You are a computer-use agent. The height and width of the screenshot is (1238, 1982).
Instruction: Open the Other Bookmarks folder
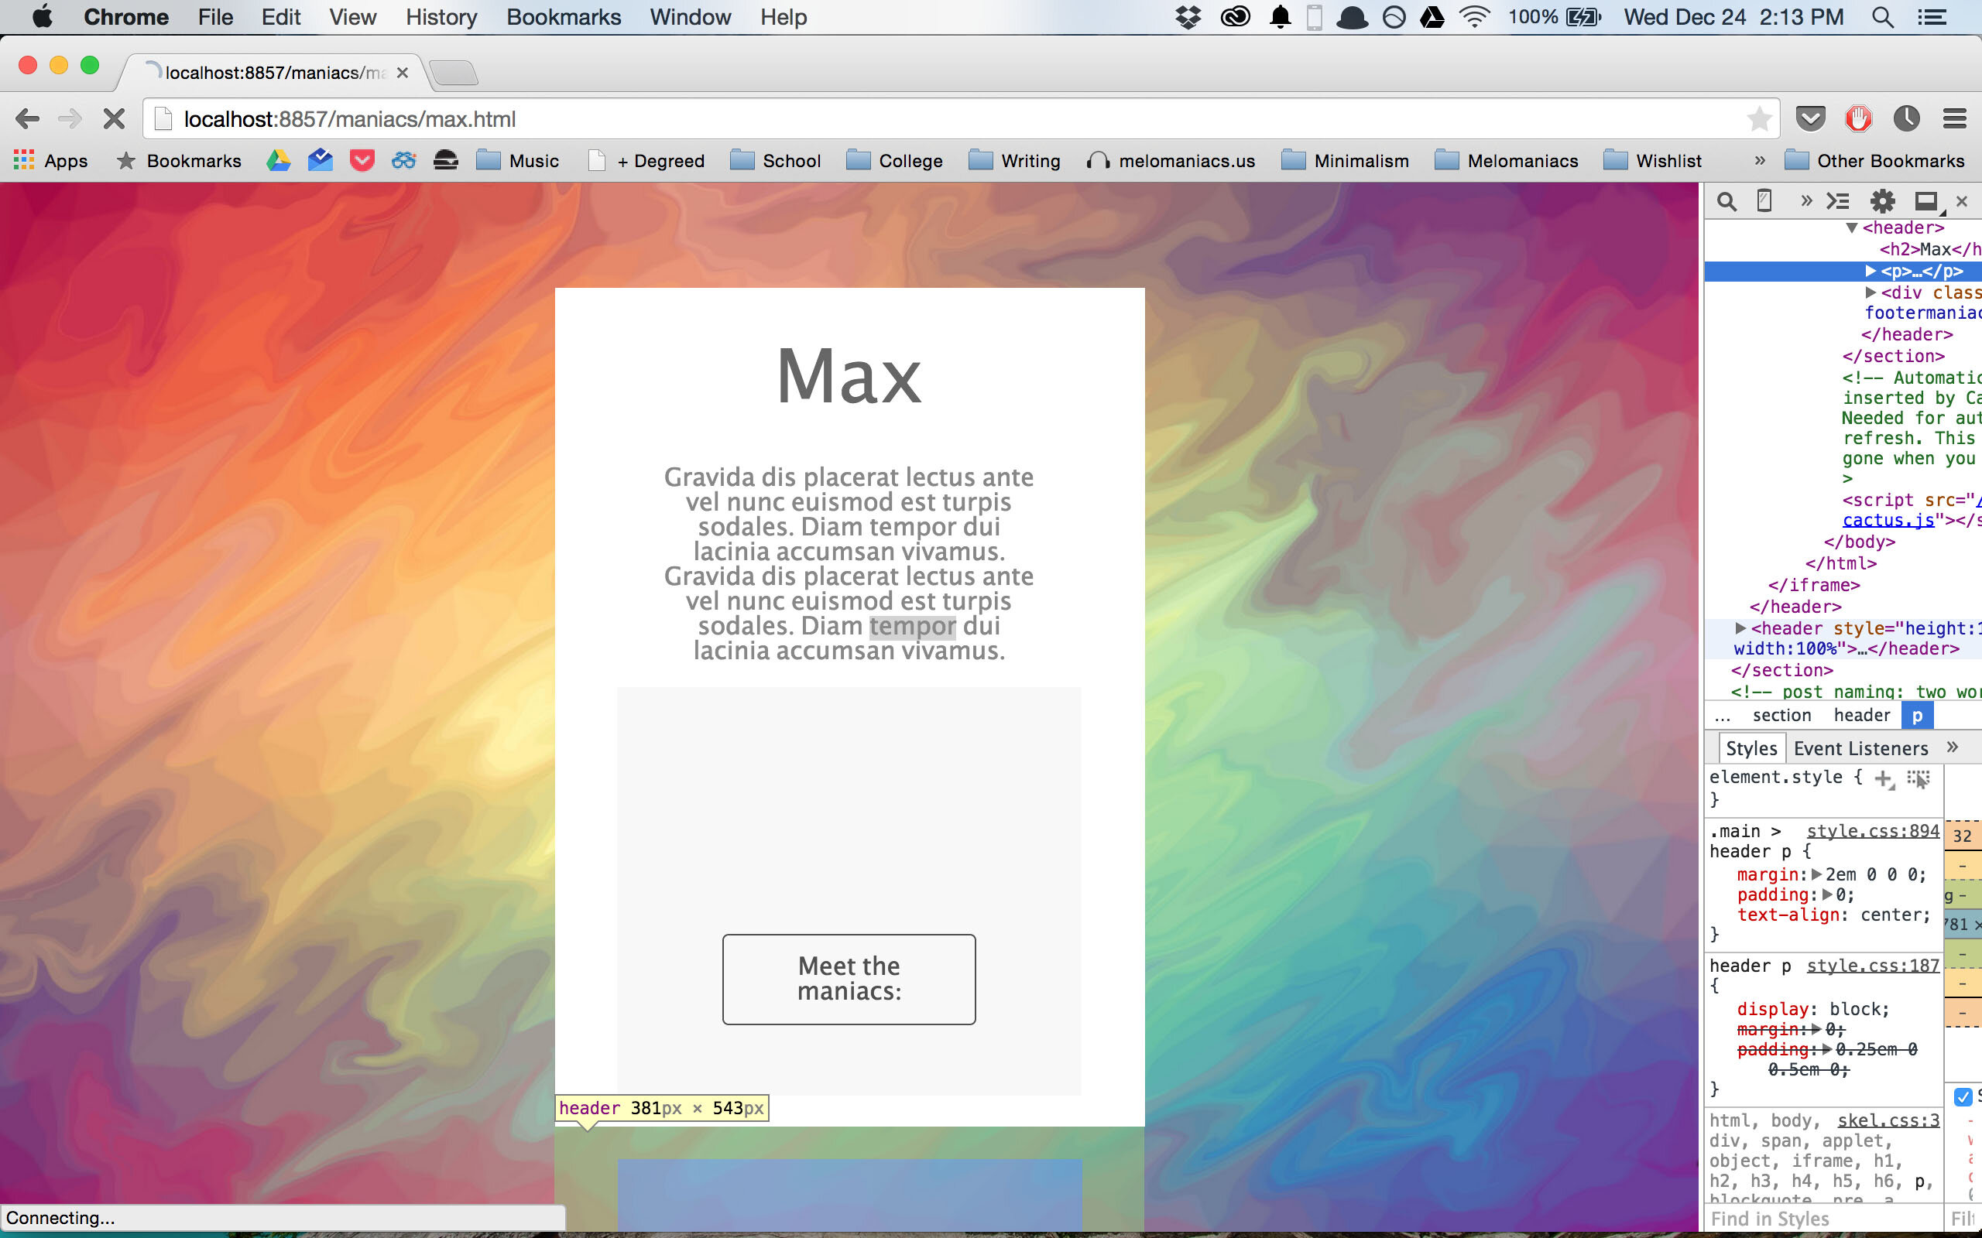(x=1874, y=160)
